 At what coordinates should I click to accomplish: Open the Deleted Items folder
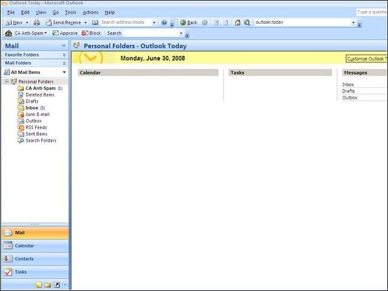tap(39, 95)
